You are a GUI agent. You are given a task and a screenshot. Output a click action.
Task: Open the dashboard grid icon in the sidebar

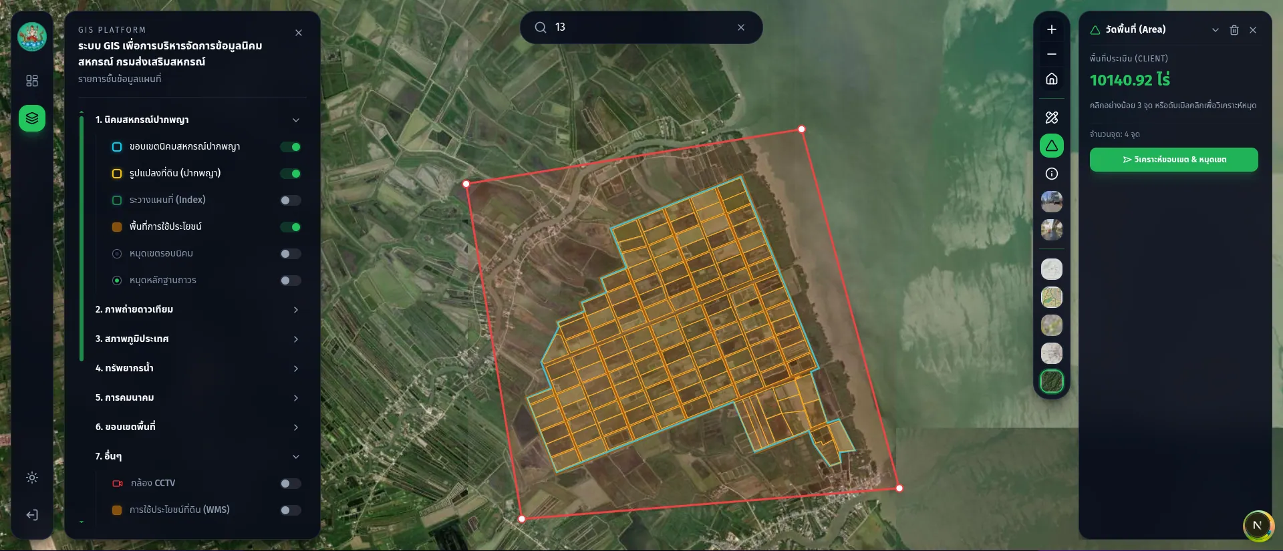(x=32, y=81)
